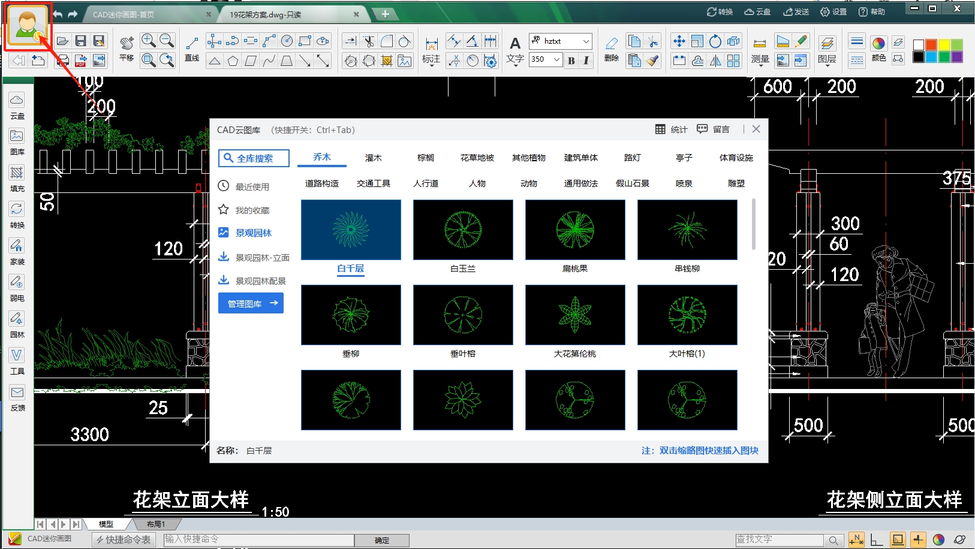Viewport: 975px width, 549px height.
Task: Click the trim scissors tool
Action: coord(369,41)
